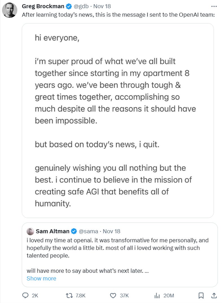Image resolution: width=222 pixels, height=303 pixels.
Task: Click Sam Altman's small avatar
Action: point(30,231)
